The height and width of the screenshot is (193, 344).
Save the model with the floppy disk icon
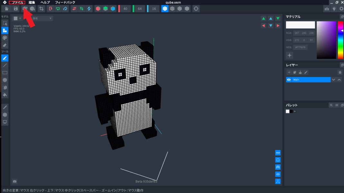pos(15,9)
